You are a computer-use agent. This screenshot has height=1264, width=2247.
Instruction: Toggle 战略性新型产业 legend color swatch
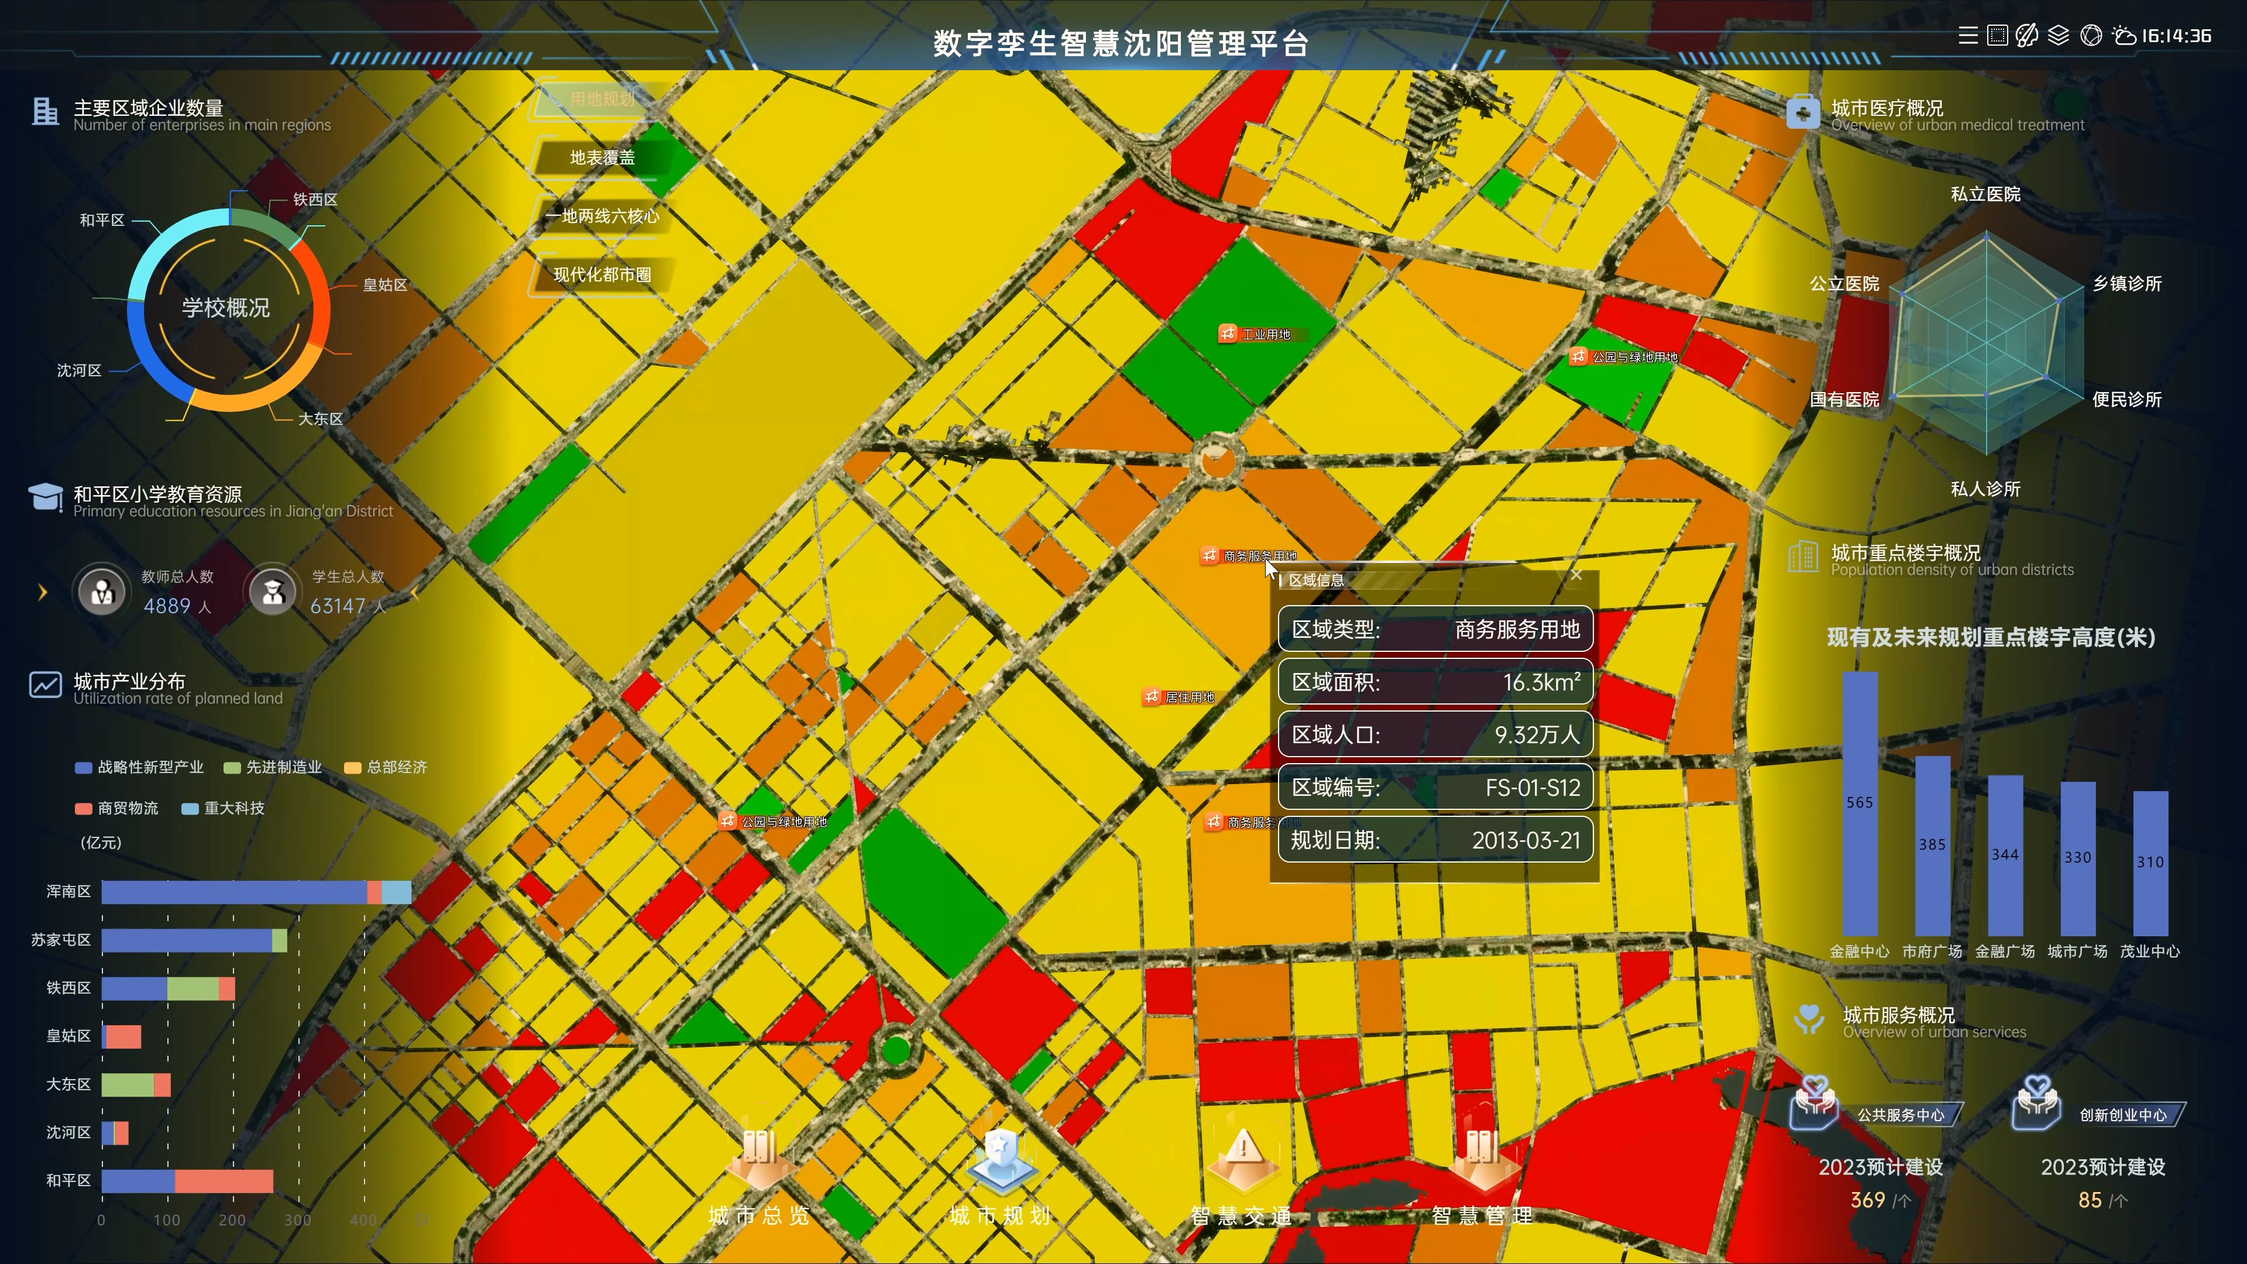click(x=84, y=768)
